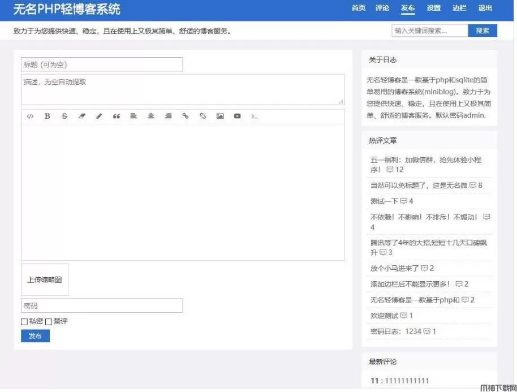This screenshot has height=392, width=517.
Task: Insert an image using the picture icon
Action: pos(220,116)
